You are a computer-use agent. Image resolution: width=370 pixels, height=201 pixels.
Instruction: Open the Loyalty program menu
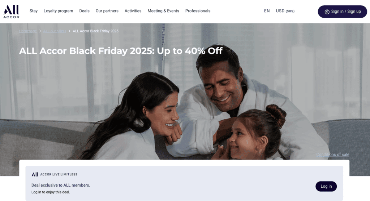(58, 11)
